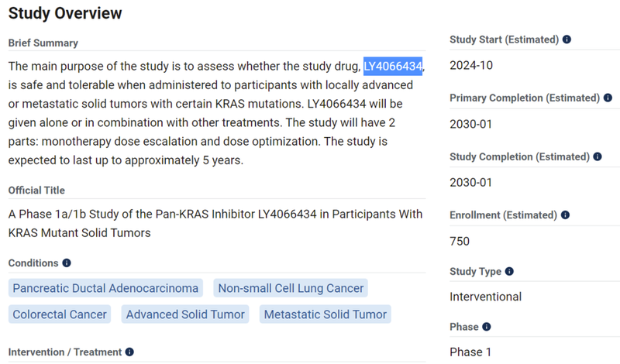
Task: Open the Non-small Cell Lung Cancer tag
Action: [x=291, y=288]
